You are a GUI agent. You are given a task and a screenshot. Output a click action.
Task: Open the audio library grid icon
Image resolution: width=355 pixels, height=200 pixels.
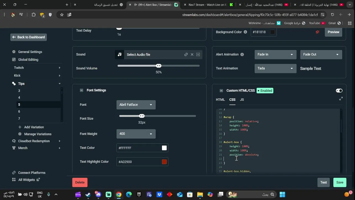point(198,54)
